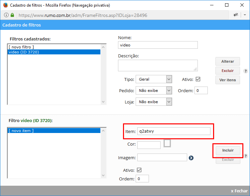Open the Pedido dropdown showing Não exibe
The height and width of the screenshot is (196, 250).
154,91
